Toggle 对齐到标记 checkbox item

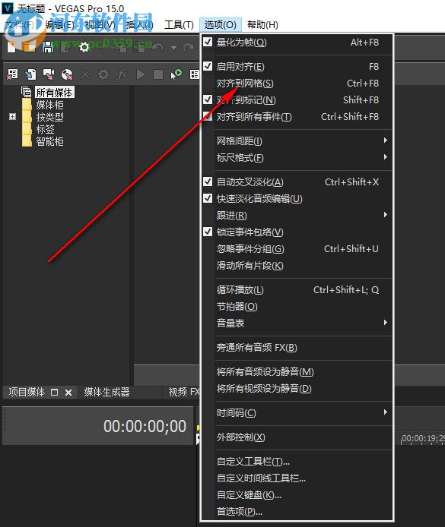click(x=297, y=99)
